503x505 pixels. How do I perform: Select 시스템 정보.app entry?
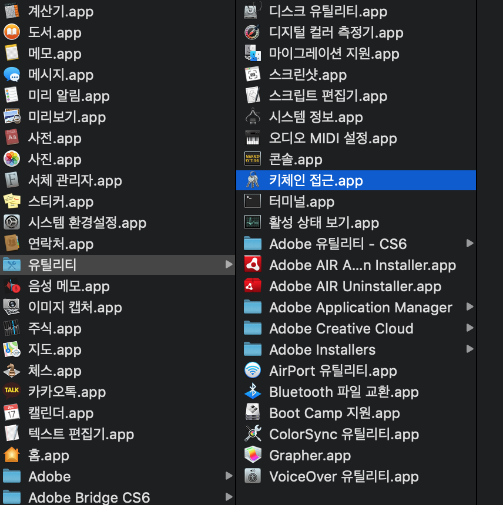pos(356,117)
